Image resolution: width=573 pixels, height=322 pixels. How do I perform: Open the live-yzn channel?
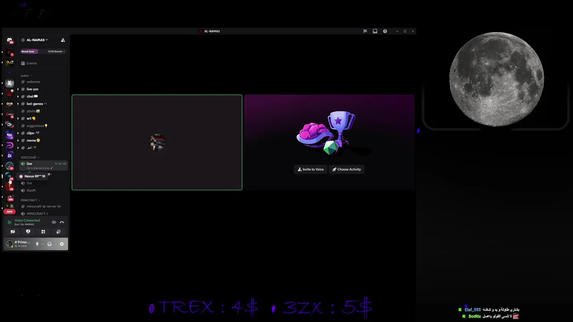(44, 89)
